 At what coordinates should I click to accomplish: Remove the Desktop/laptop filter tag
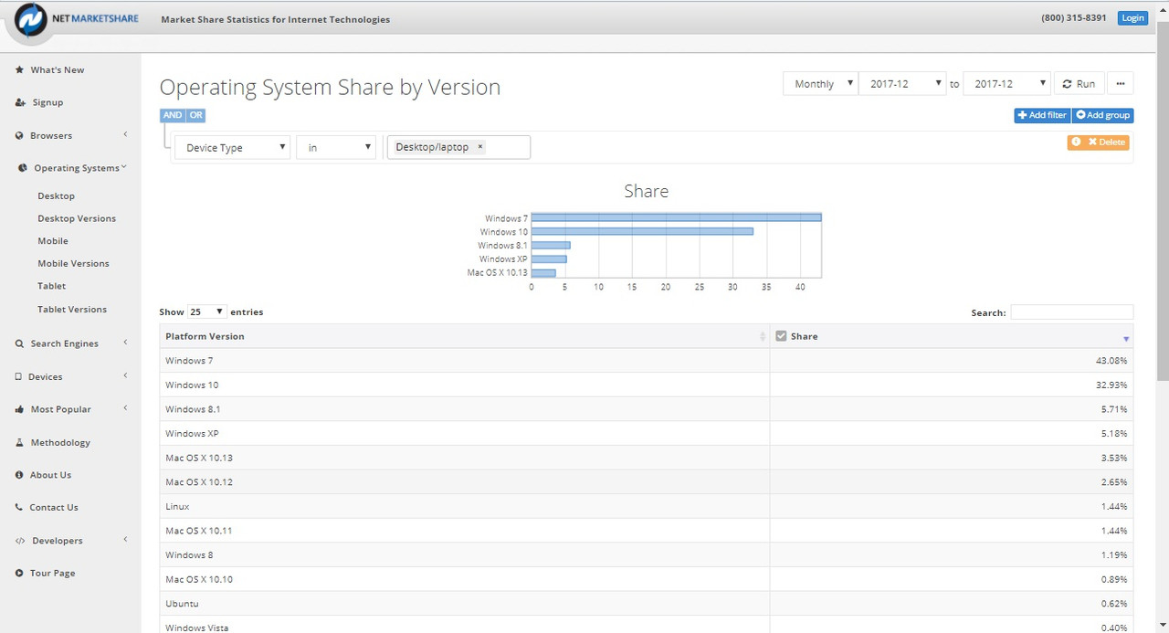point(480,147)
